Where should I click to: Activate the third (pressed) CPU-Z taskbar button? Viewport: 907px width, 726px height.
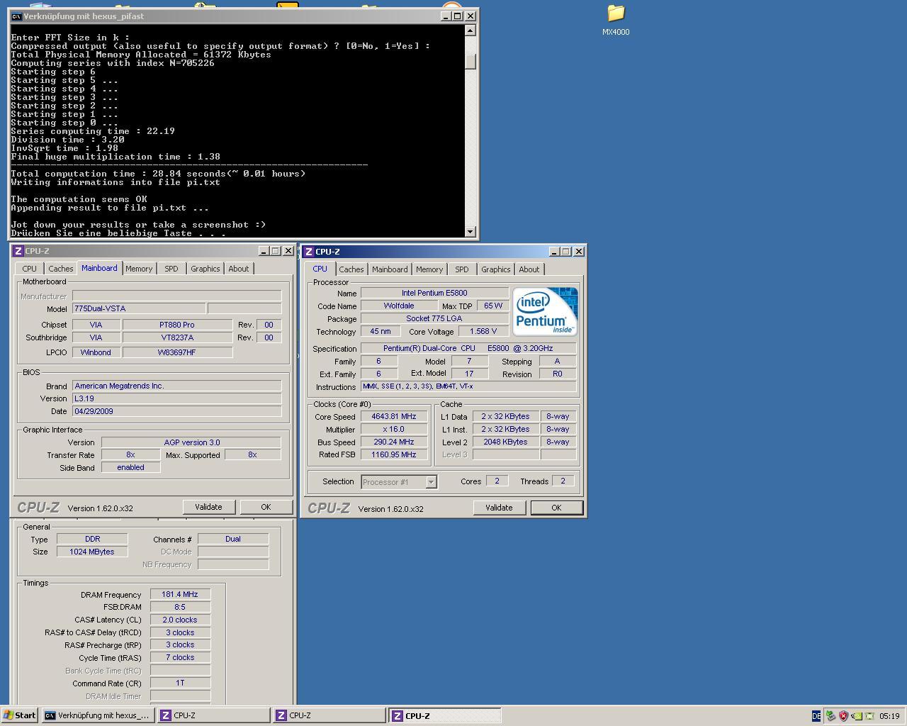pos(445,715)
